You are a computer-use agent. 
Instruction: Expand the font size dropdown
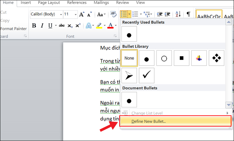point(76,14)
